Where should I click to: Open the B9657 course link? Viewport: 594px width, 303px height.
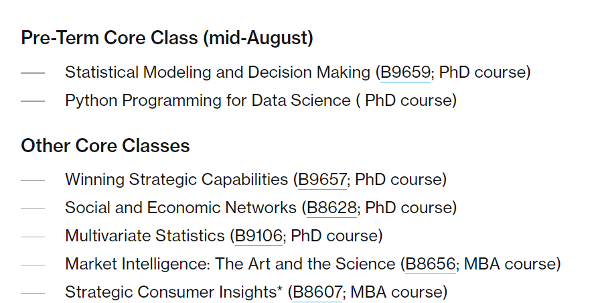pyautogui.click(x=322, y=180)
